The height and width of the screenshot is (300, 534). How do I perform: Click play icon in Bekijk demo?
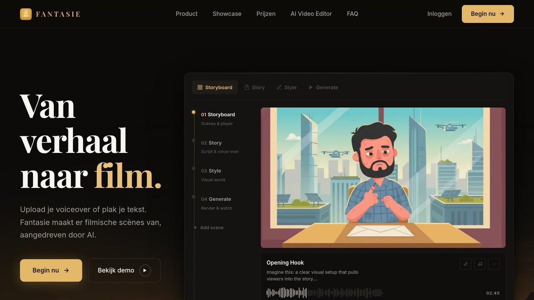[145, 270]
